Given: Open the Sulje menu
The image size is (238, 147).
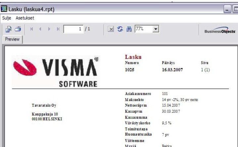Looking at the screenshot, I should click(x=7, y=18).
